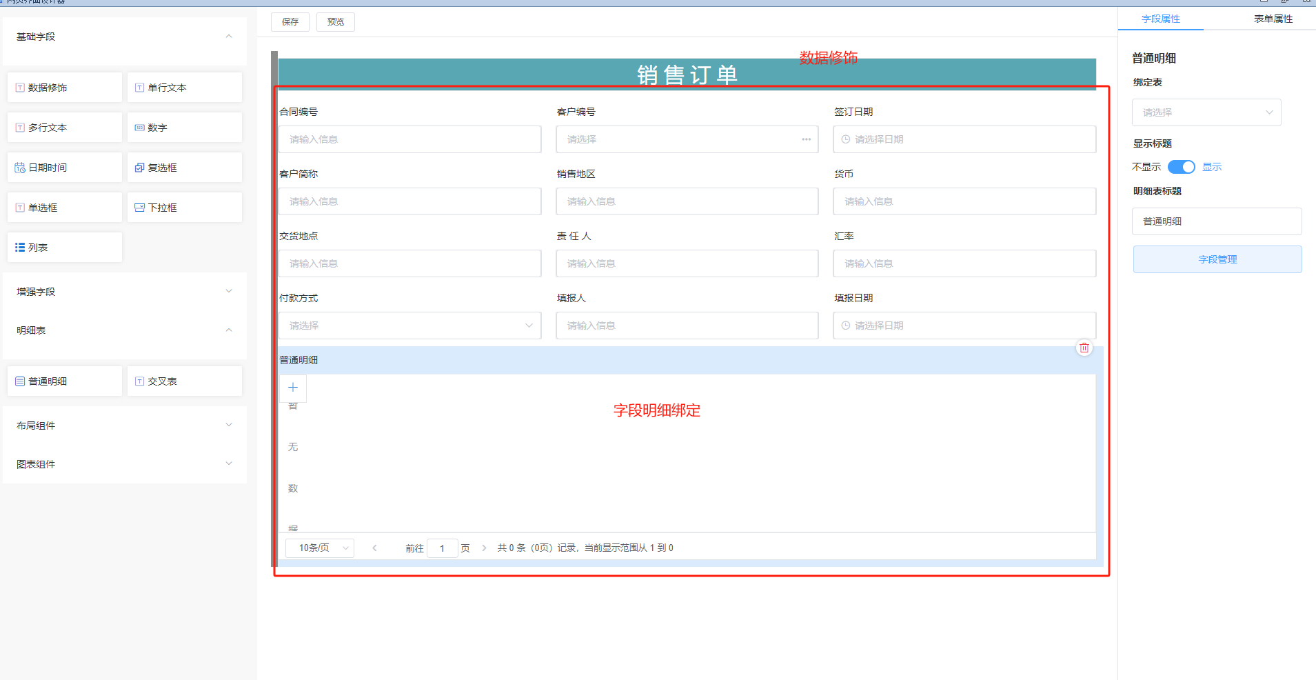Viewport: 1316px width, 680px height.
Task: Expand the 布局组件 section
Action: [x=124, y=426]
